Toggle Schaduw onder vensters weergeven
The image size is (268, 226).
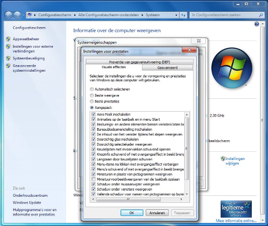point(93,189)
